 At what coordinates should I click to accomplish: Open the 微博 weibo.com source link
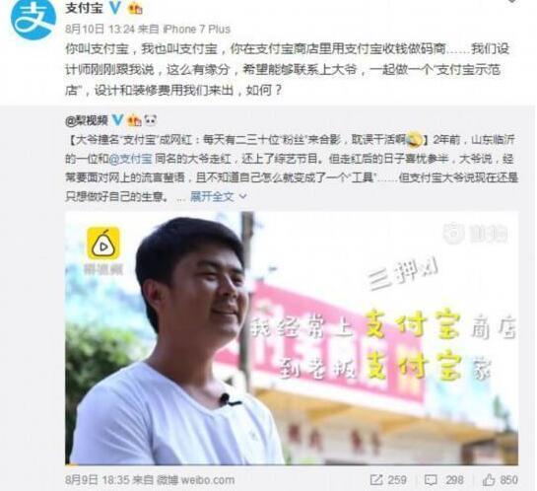196,480
